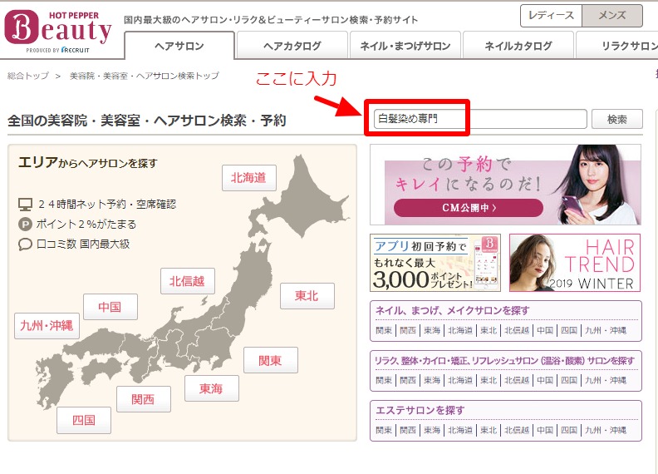Open the アプリ初回予約 3,000ポイント banner
Screen dimensions: 658x474
click(435, 263)
